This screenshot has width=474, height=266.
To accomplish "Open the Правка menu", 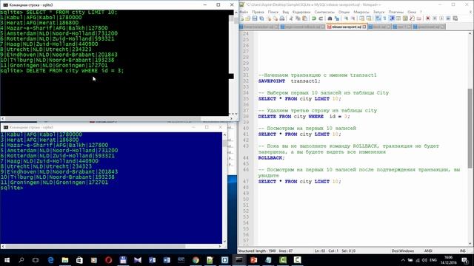I will 258,12.
